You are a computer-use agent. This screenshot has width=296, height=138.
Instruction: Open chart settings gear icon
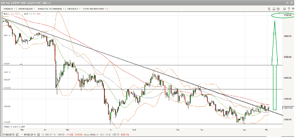click(x=284, y=9)
